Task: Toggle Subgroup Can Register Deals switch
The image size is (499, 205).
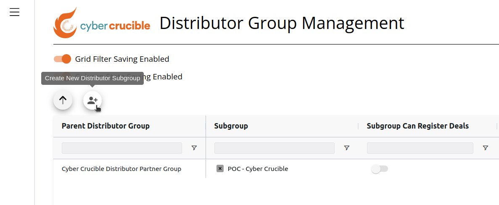Action: click(x=379, y=169)
